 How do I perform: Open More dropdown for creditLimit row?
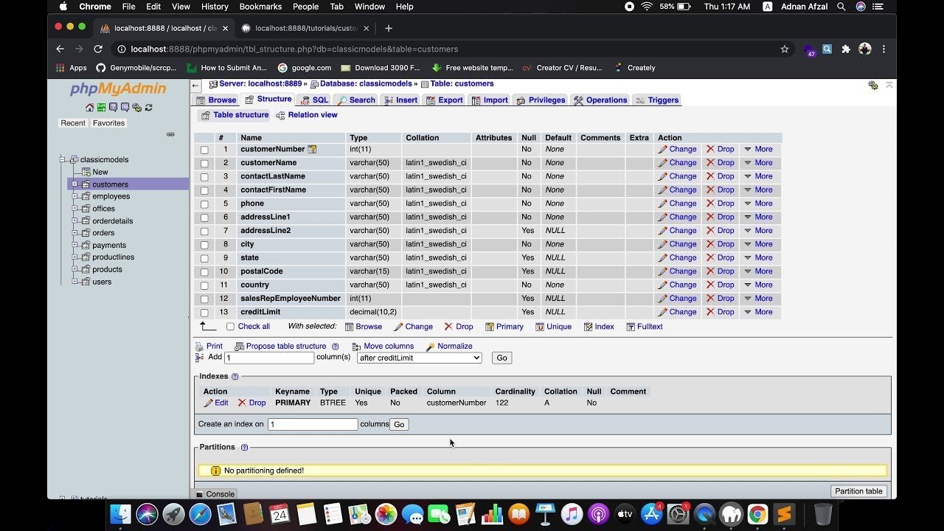tap(758, 312)
